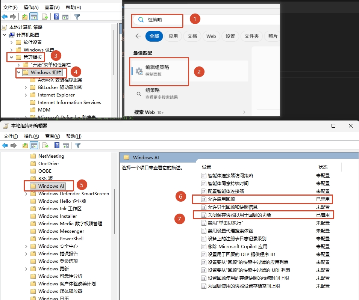Go up one level in the lower editor toolbar

pos(25,145)
